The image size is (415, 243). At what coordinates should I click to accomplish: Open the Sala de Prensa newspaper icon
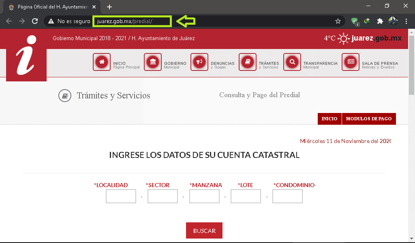[351, 62]
